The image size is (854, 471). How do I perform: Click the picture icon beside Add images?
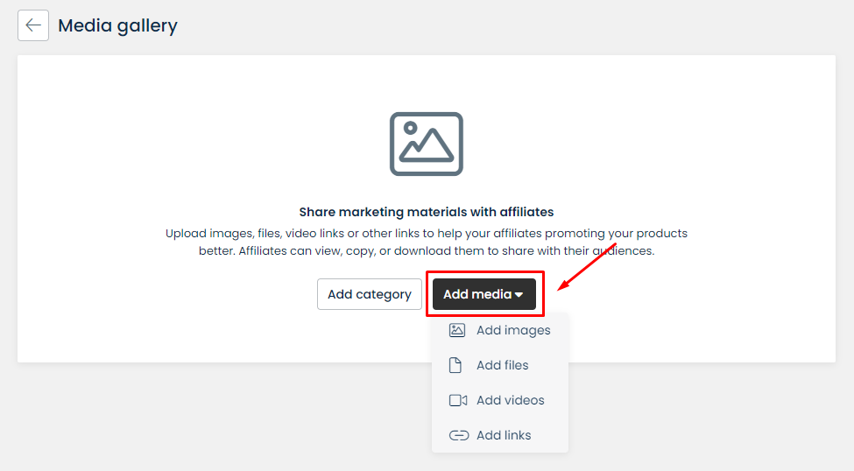coord(457,330)
